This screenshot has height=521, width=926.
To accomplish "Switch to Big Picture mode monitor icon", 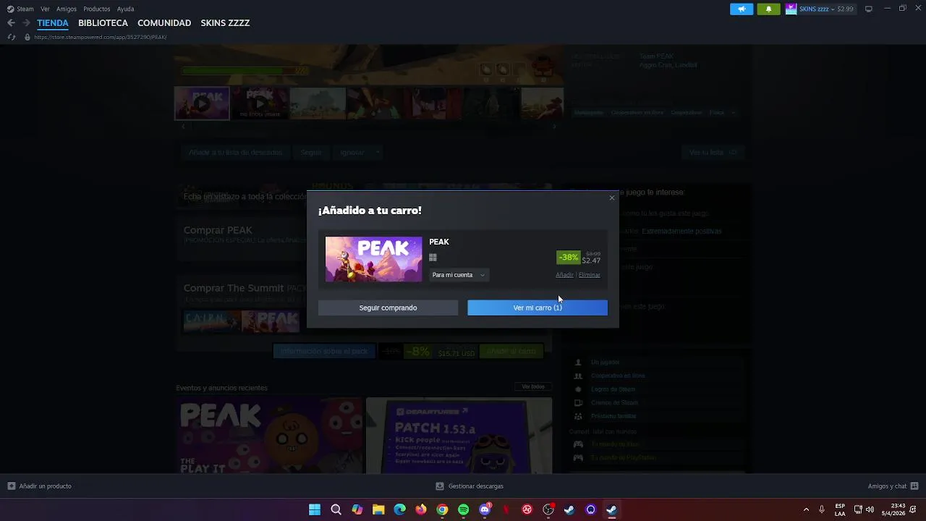I will point(868,9).
